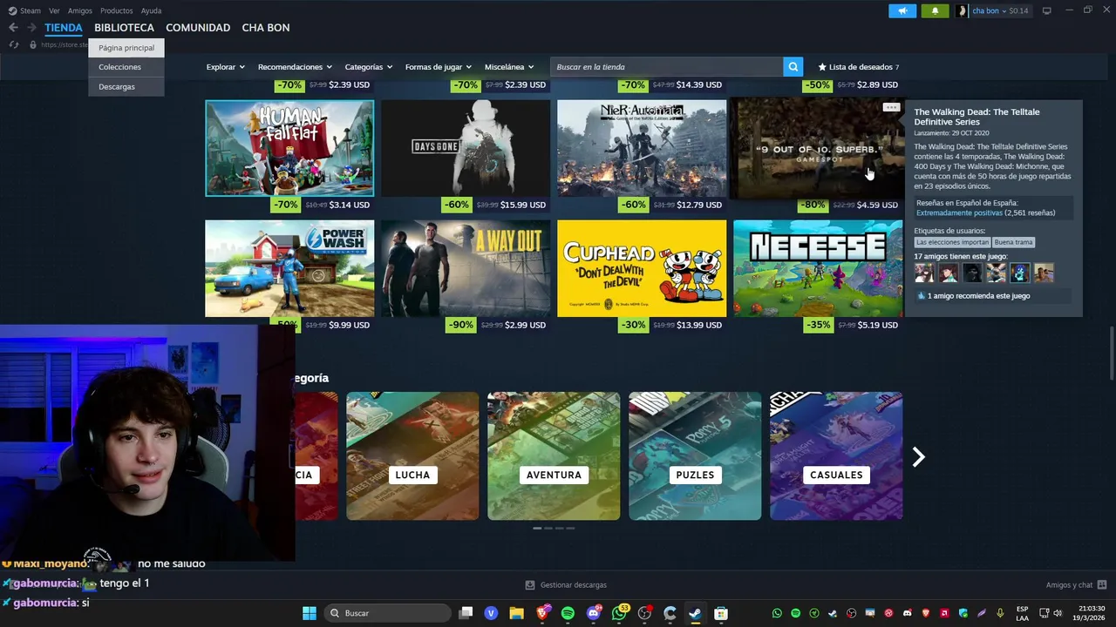Click the microphone tray icon
The width and height of the screenshot is (1116, 627).
1000,613
